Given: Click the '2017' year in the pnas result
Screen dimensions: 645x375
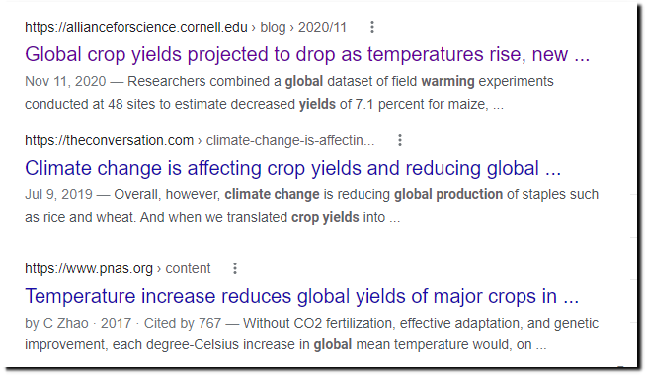Looking at the screenshot, I should coord(116,323).
